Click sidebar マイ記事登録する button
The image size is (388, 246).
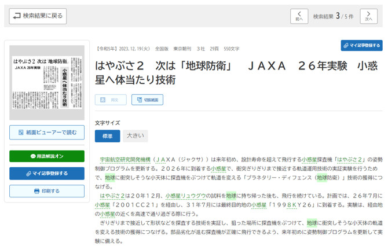tap(47, 173)
